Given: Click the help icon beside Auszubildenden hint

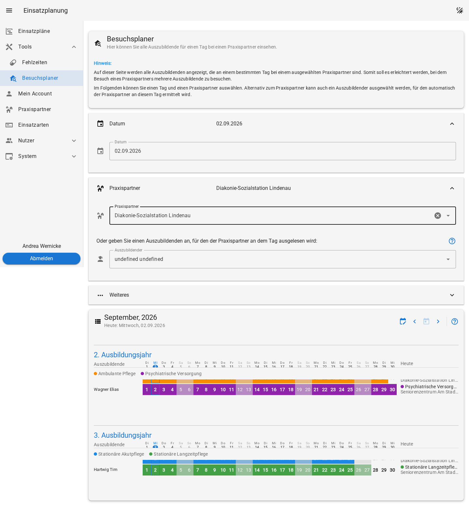Looking at the screenshot, I should [452, 241].
